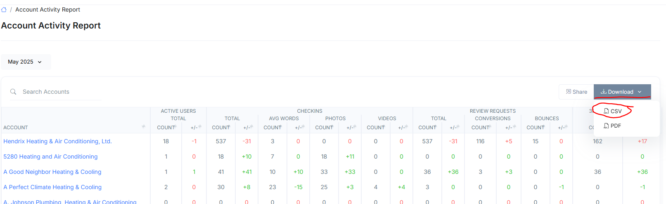Click the Share button icon
The height and width of the screenshot is (204, 666).
pyautogui.click(x=569, y=92)
